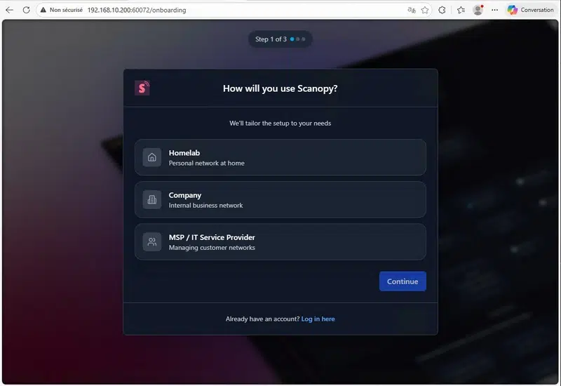561x386 pixels.
Task: Select the Homelab option card
Action: click(x=280, y=157)
